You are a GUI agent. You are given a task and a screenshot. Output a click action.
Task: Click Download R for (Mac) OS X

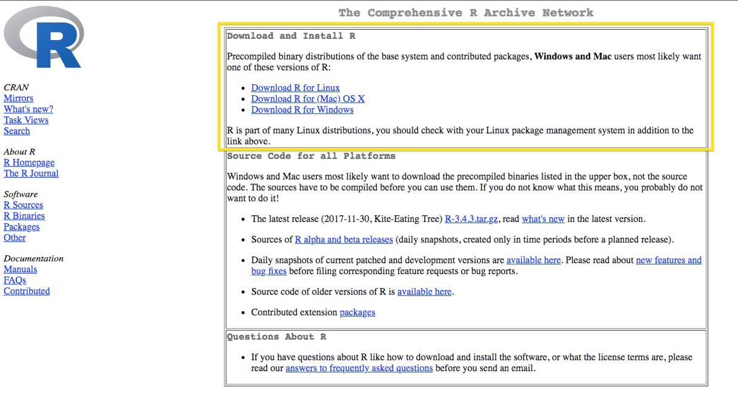click(x=308, y=99)
